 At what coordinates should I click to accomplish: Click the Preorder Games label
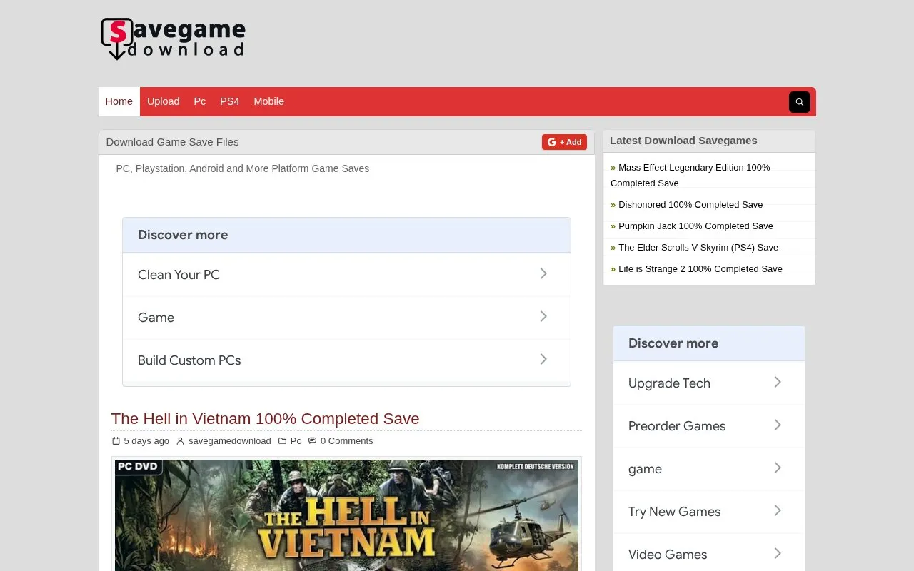pos(677,426)
